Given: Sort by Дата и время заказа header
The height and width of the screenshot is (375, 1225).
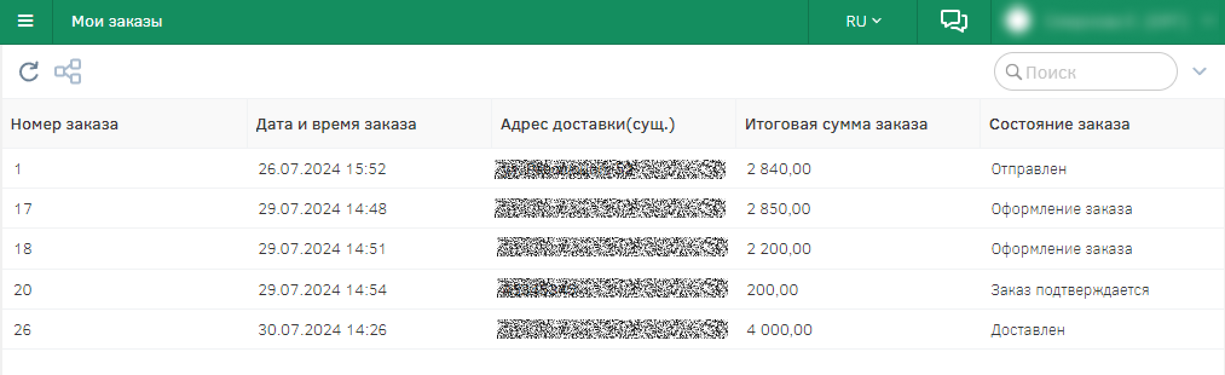Looking at the screenshot, I should tap(336, 125).
